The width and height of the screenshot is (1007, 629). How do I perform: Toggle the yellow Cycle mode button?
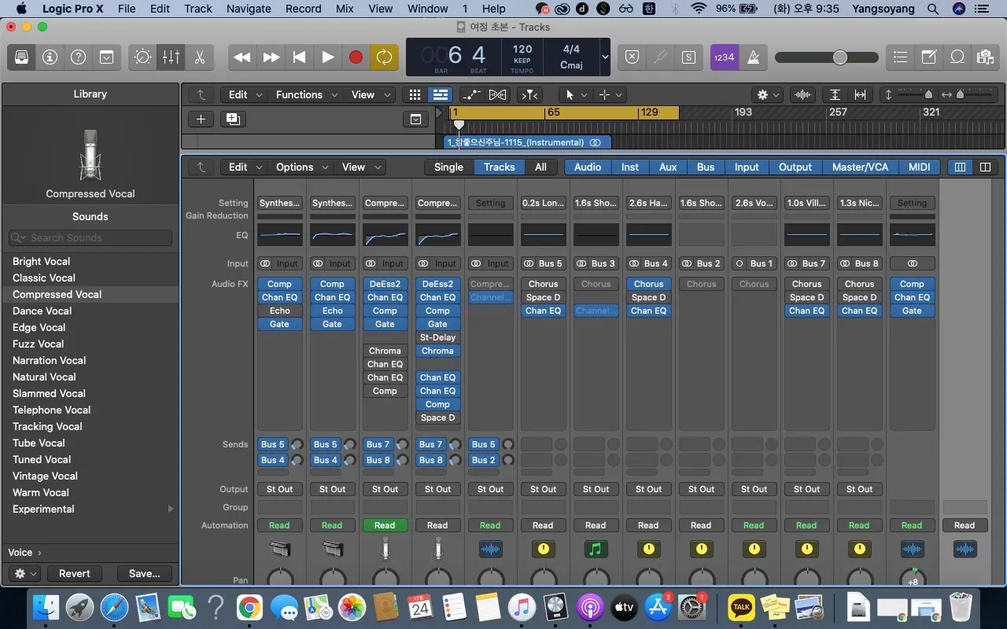coord(384,57)
